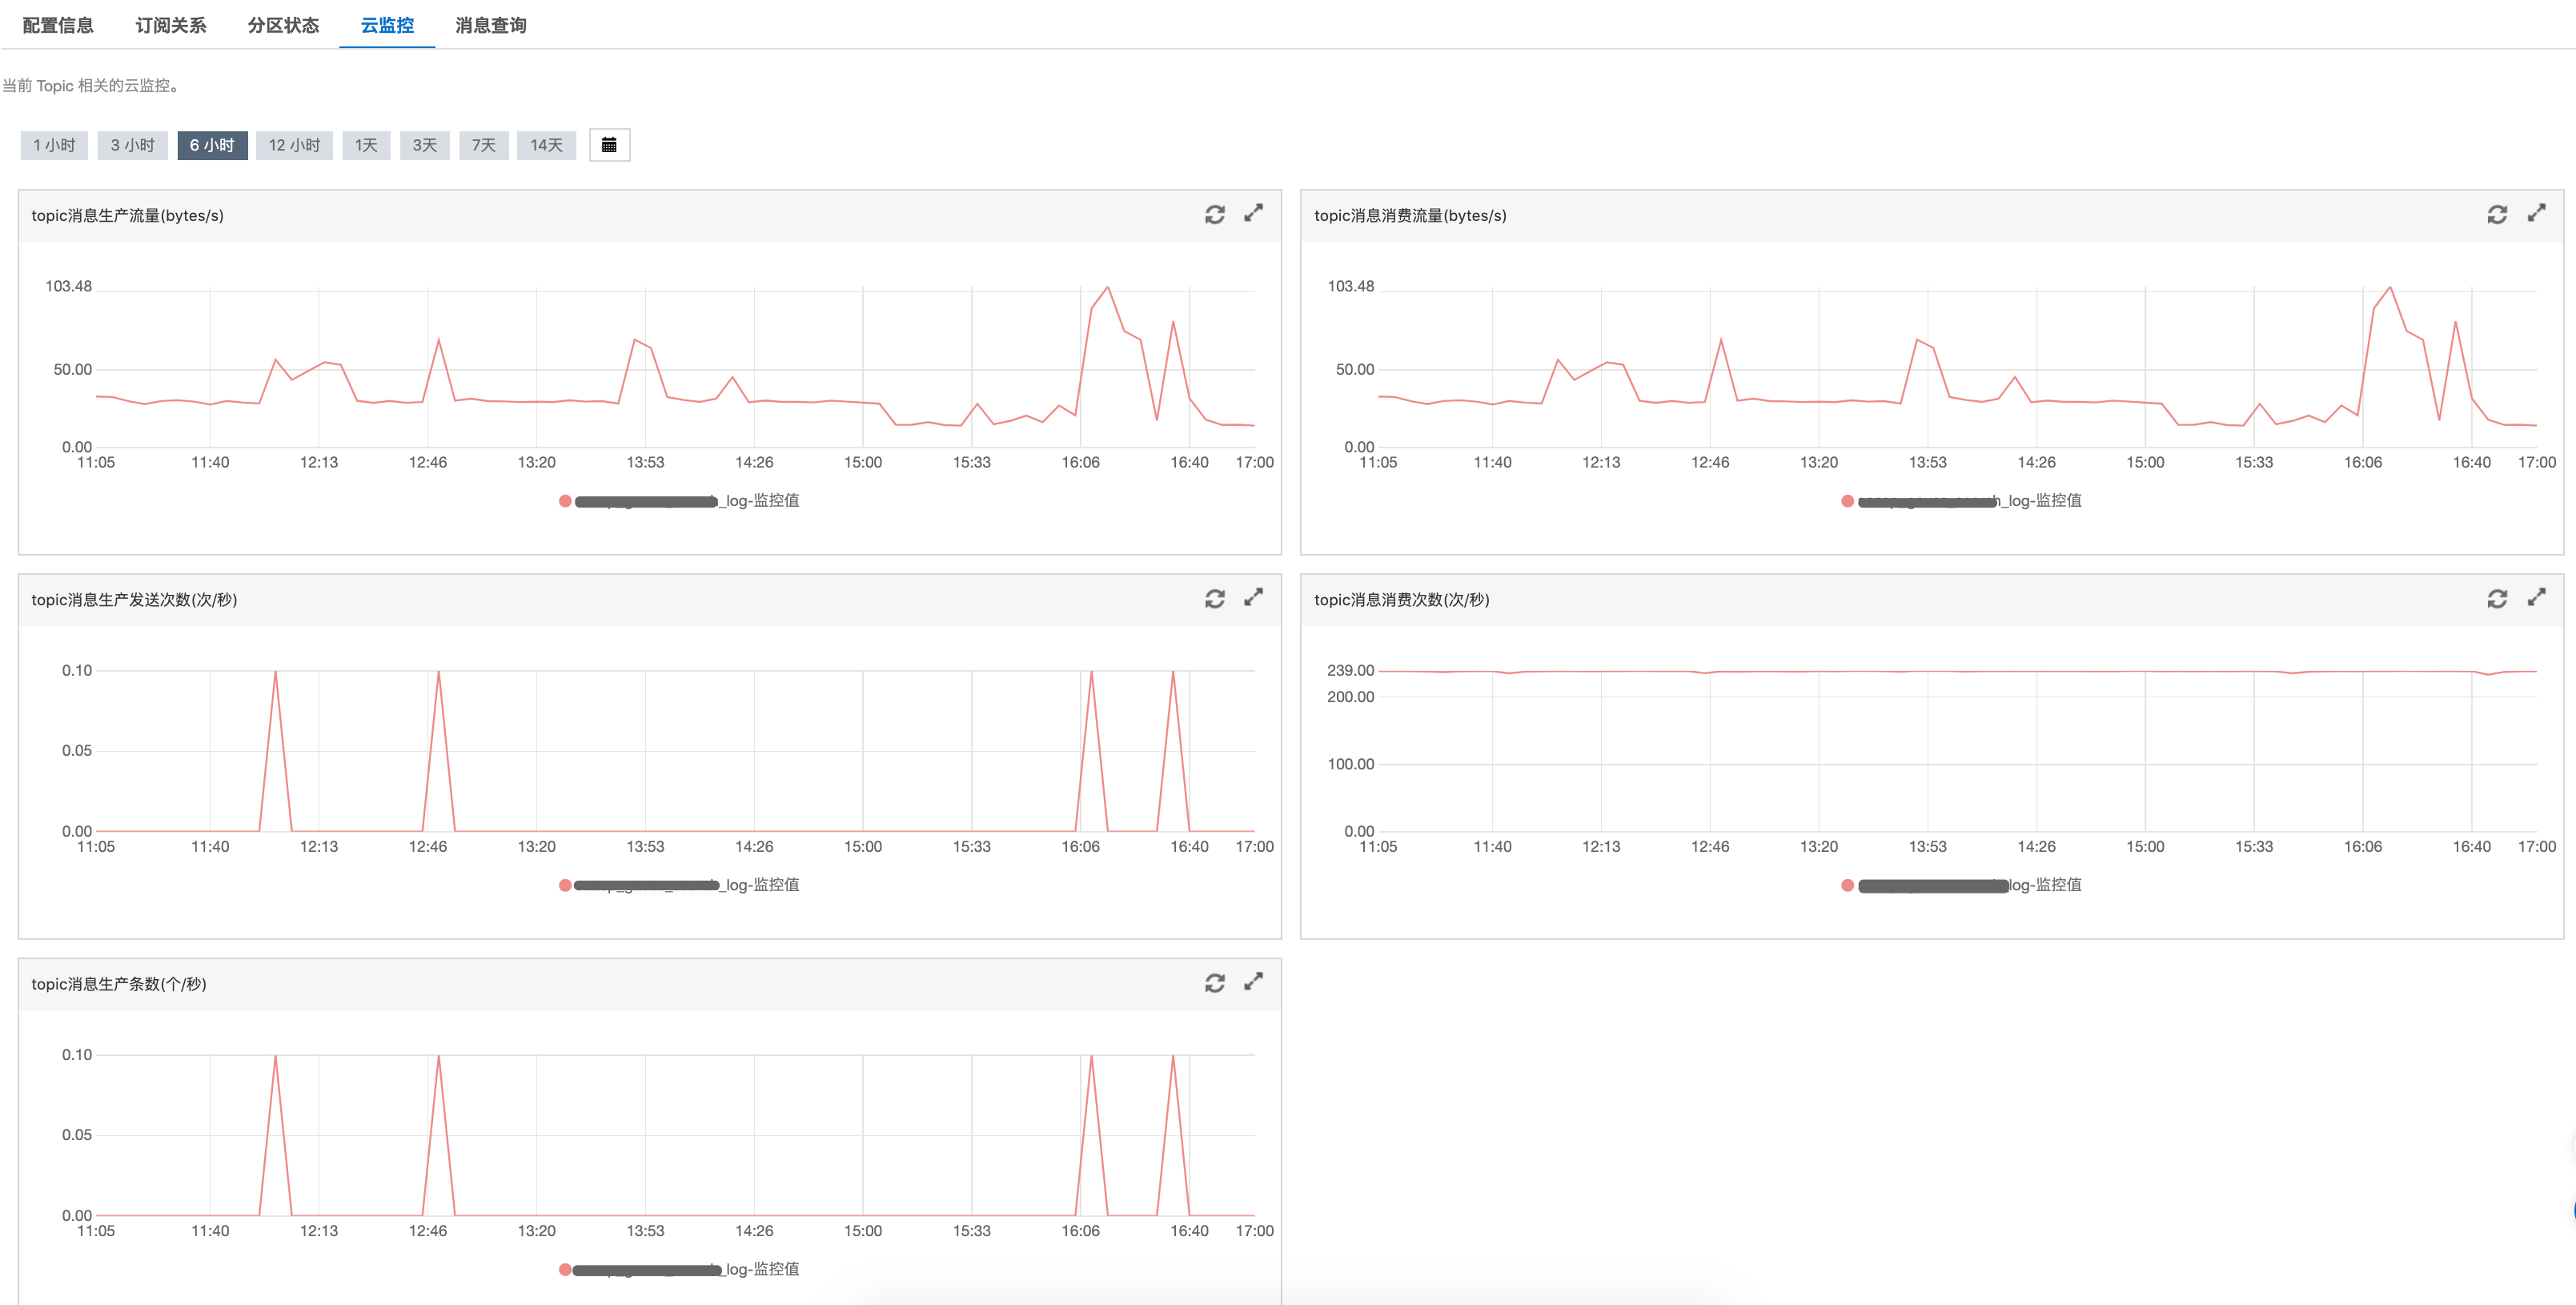Refresh the topic消息生产流量 chart
Screen dimensions: 2576x1305
1214,215
